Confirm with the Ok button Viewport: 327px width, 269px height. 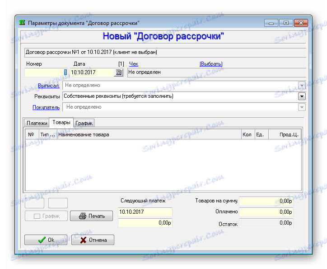point(46,240)
